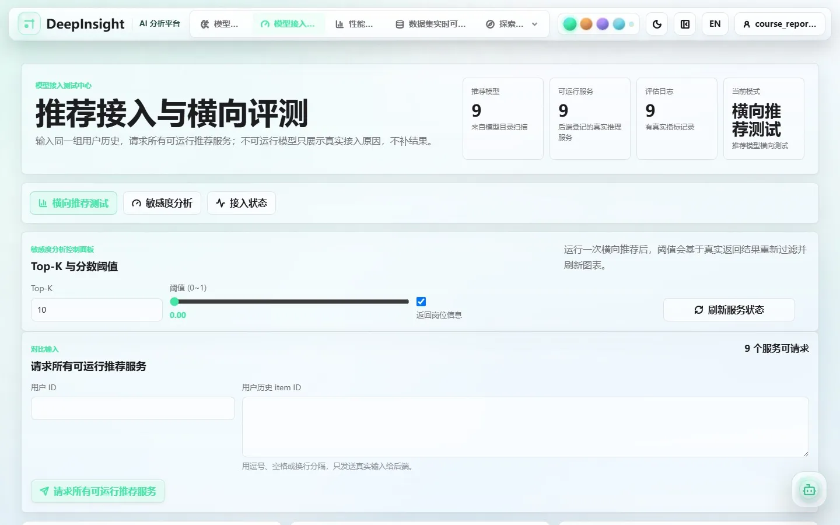Focus the 用户 ID input field
840x525 pixels.
tap(133, 408)
